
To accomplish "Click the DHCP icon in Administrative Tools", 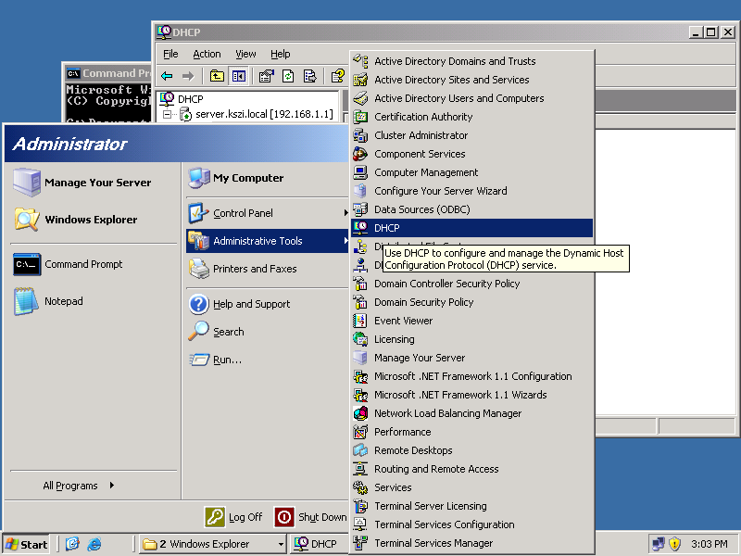I will pos(360,227).
